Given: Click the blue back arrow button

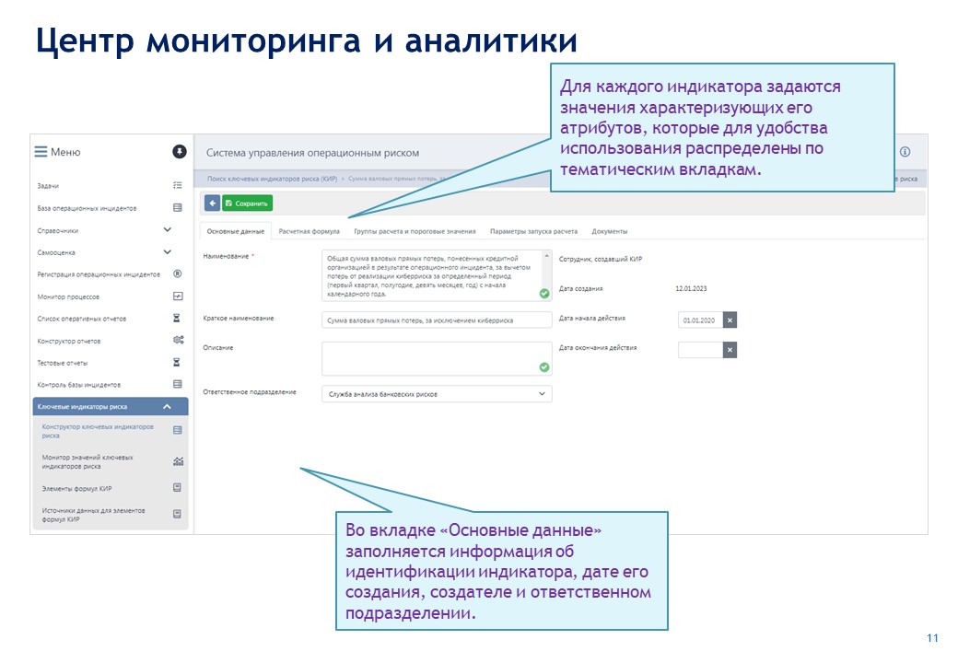Looking at the screenshot, I should 212,204.
